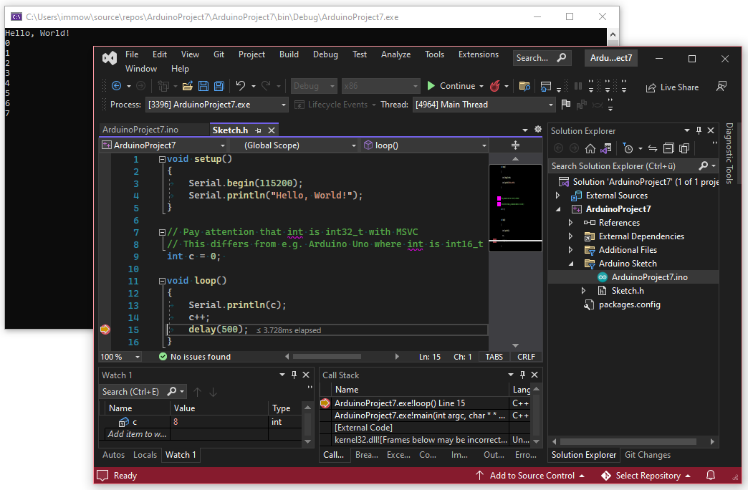Click the Pending Changes Filter clock icon
The width and height of the screenshot is (748, 490).
click(628, 148)
